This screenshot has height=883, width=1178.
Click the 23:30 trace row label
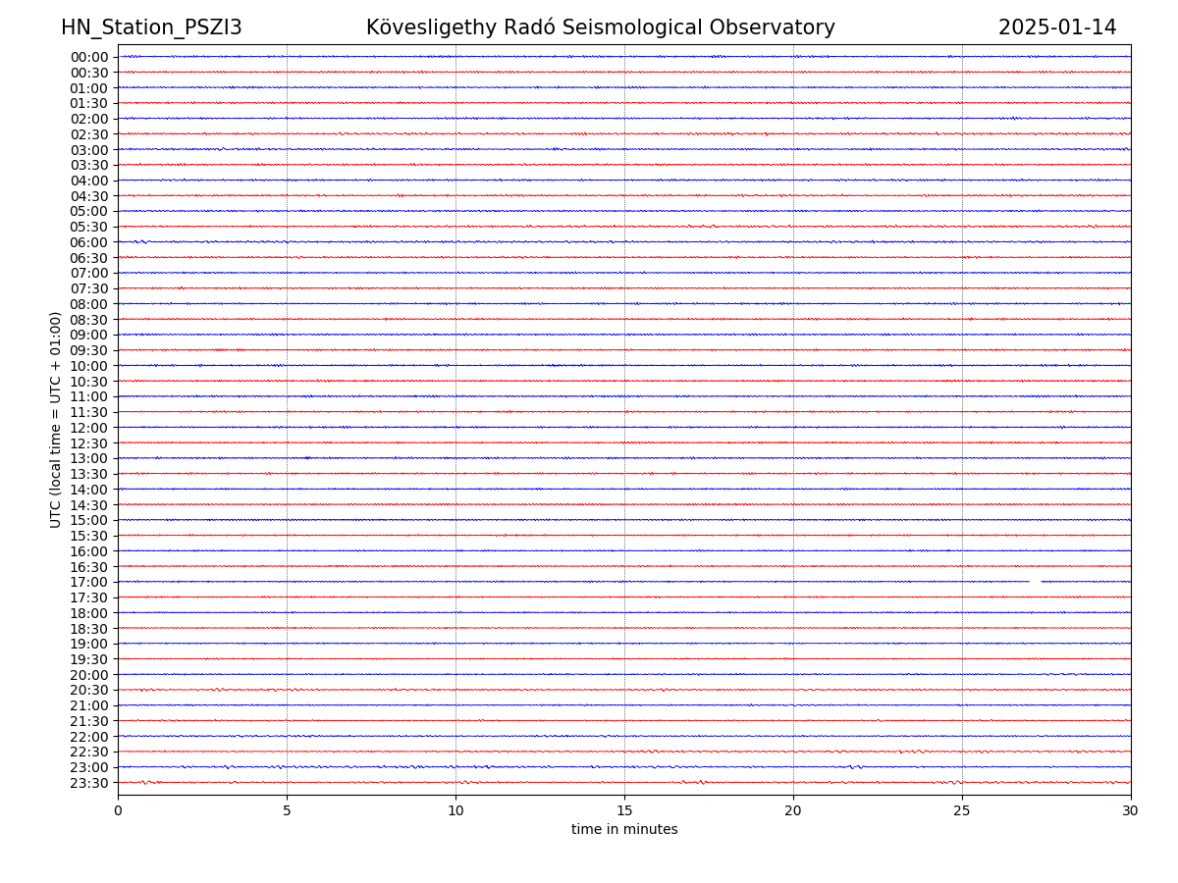[89, 783]
